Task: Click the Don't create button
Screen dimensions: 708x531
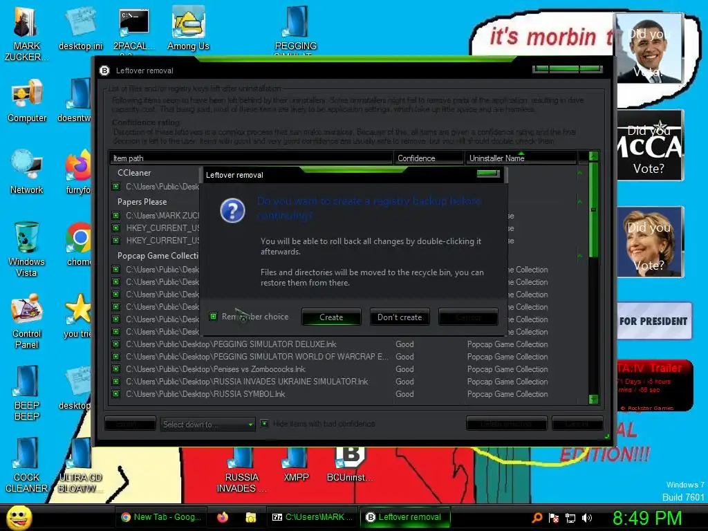Action: tap(400, 317)
